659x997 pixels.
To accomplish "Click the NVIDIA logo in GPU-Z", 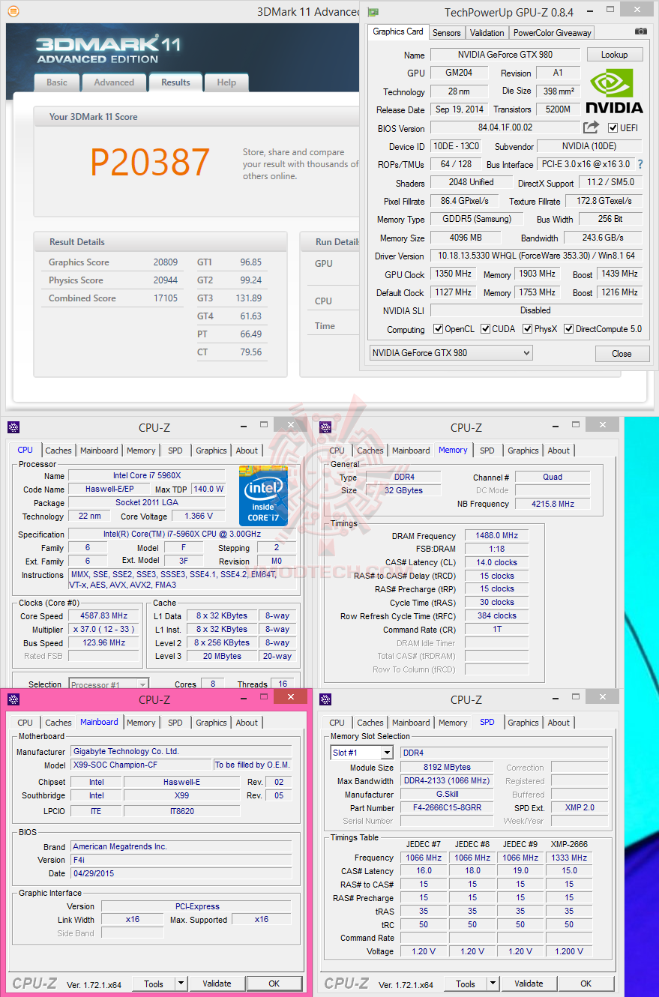I will (x=614, y=91).
